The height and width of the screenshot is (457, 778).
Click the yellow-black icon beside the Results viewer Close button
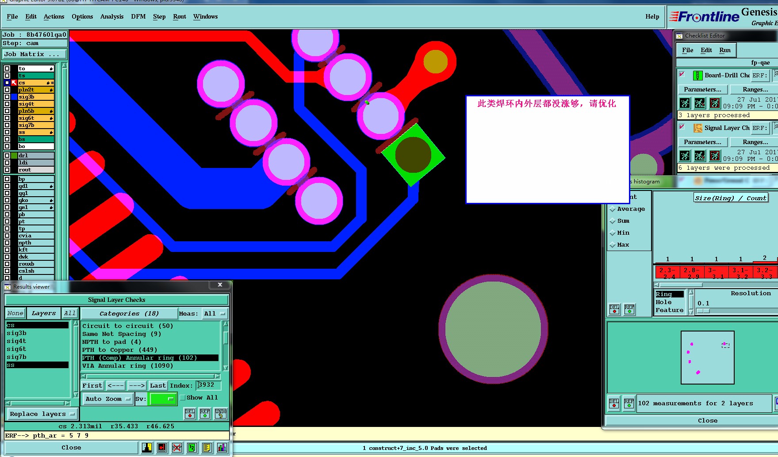(147, 448)
